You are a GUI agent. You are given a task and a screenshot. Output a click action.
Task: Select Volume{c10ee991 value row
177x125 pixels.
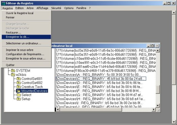point(106,62)
